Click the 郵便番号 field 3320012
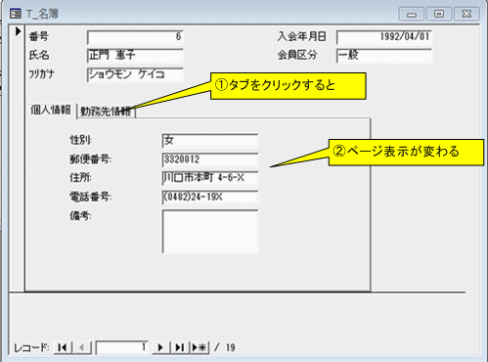The height and width of the screenshot is (362, 488). point(210,159)
